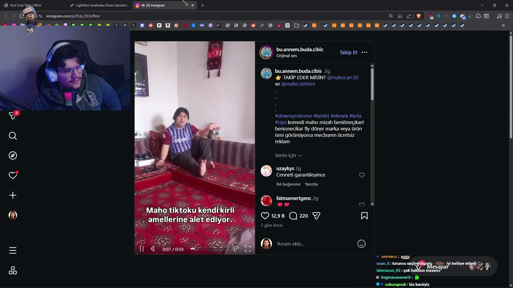Click bu.annem.buda.cibis header username
Viewport: 513px width, 288px height.
click(x=299, y=50)
